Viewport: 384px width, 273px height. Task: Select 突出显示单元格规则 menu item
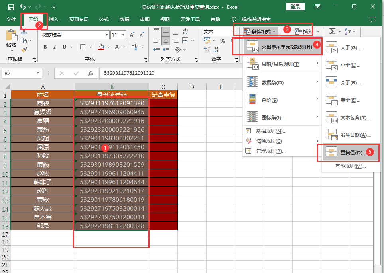pyautogui.click(x=283, y=47)
